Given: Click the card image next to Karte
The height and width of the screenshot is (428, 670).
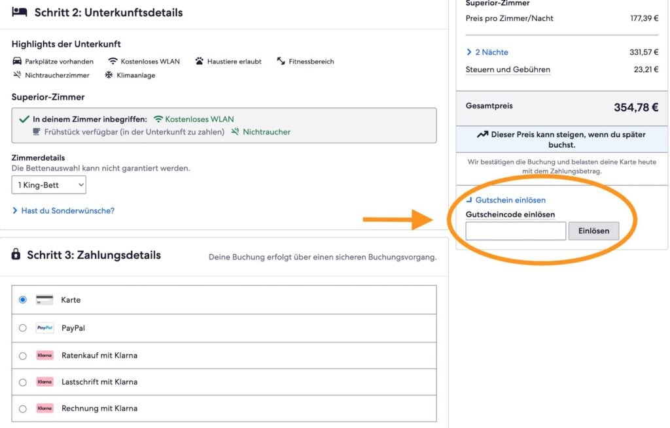Looking at the screenshot, I should [x=44, y=299].
